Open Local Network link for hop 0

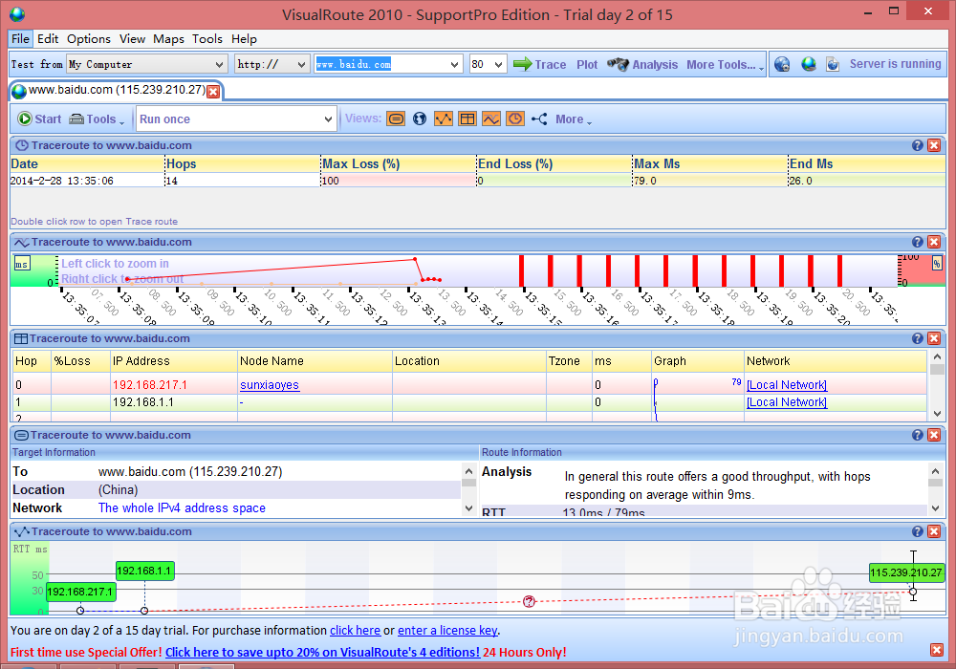[787, 384]
